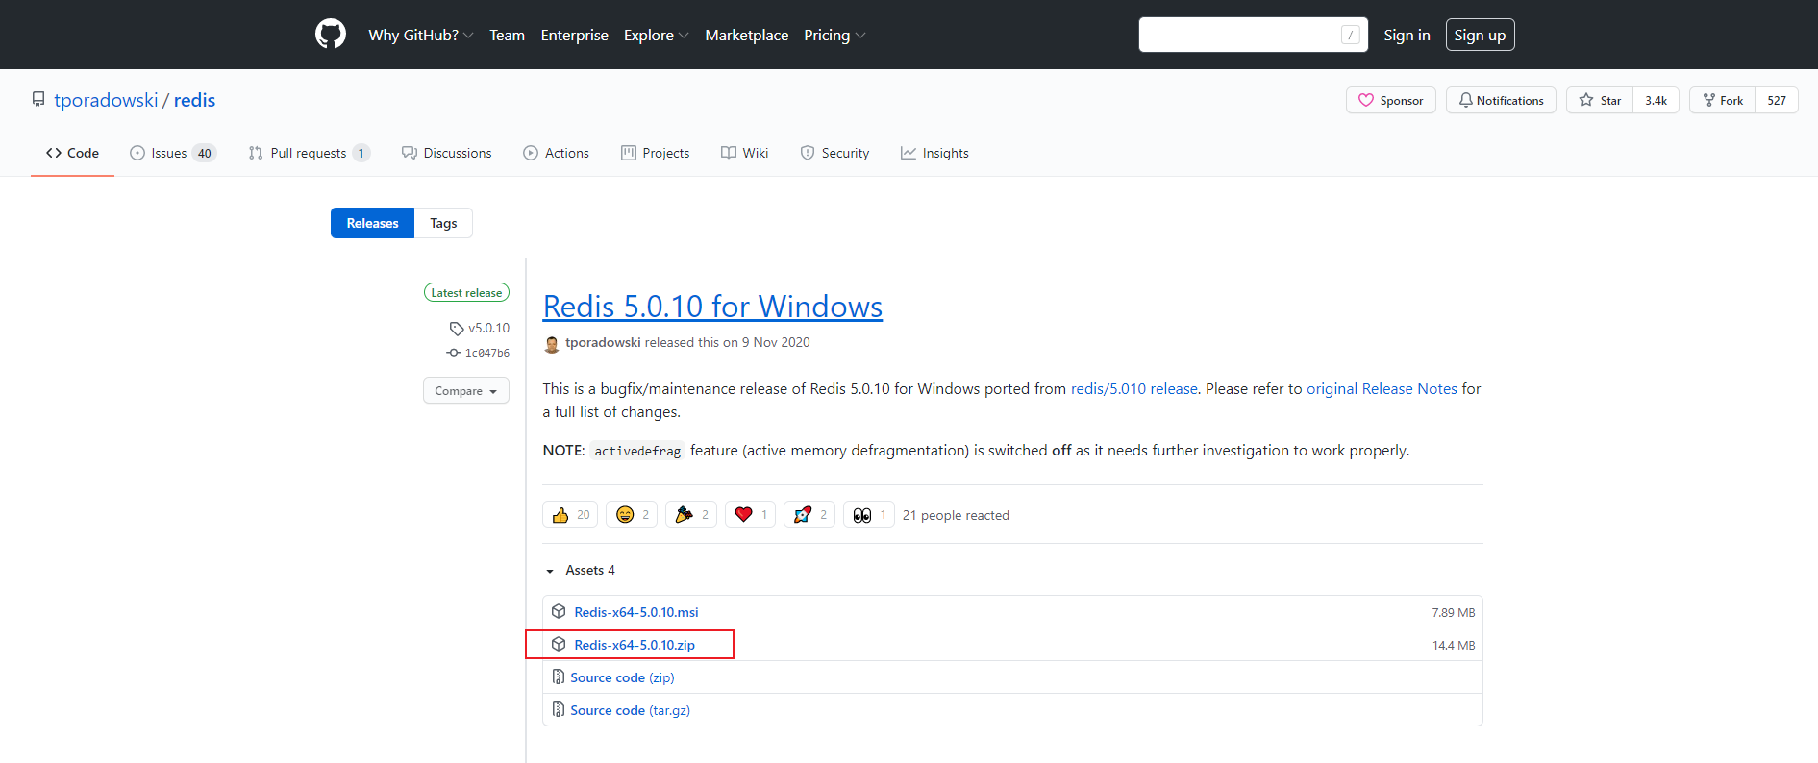Open the redis repository link
The width and height of the screenshot is (1818, 763).
click(x=194, y=100)
